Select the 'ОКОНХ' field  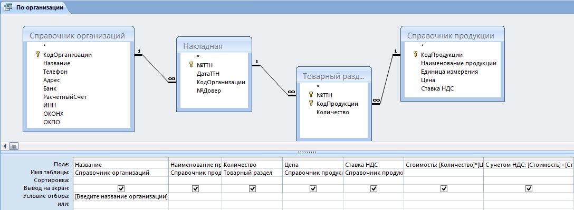(x=53, y=114)
